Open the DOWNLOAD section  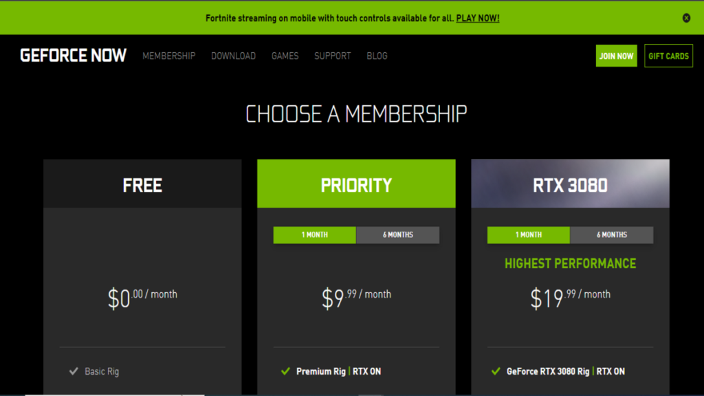[233, 56]
